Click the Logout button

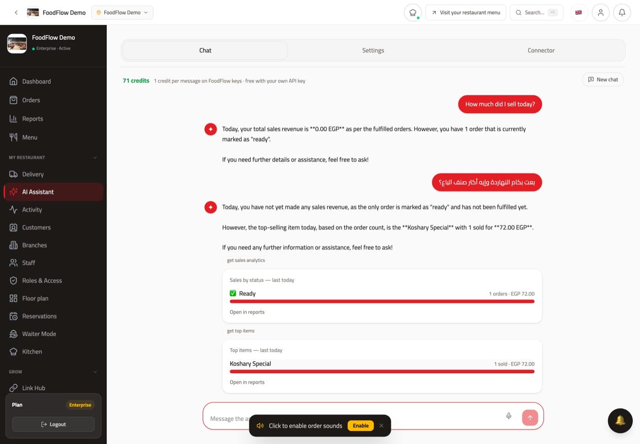click(x=53, y=424)
